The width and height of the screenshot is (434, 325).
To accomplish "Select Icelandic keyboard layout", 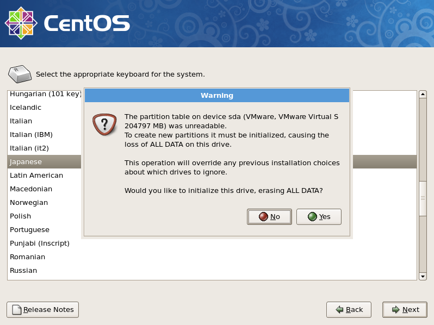I will (x=44, y=107).
